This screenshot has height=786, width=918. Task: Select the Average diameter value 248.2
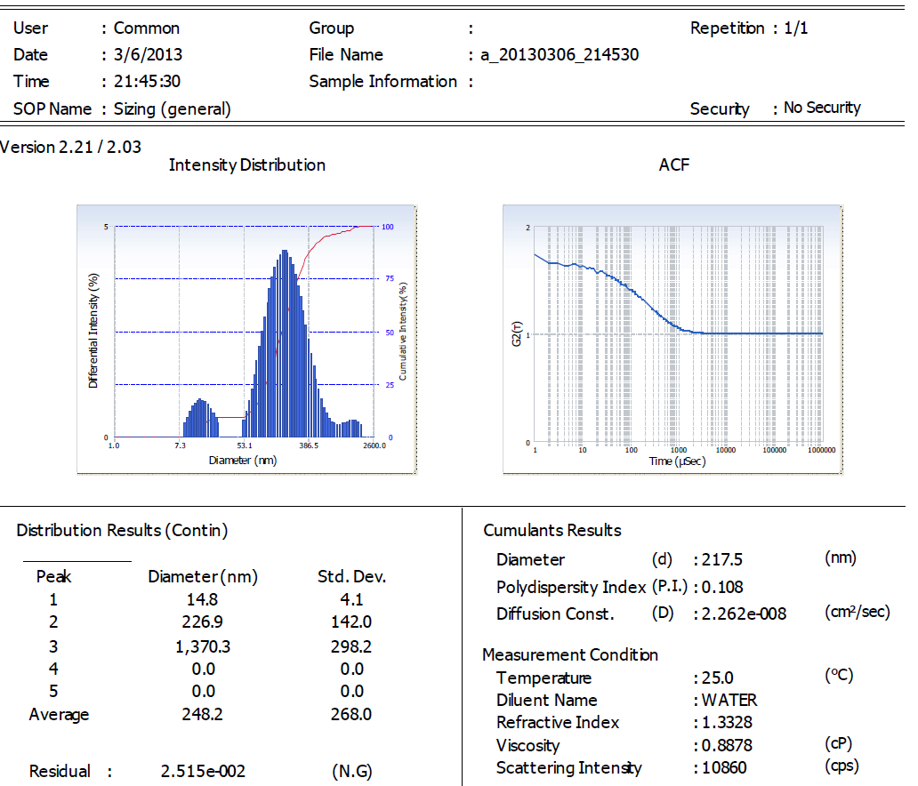pos(203,715)
